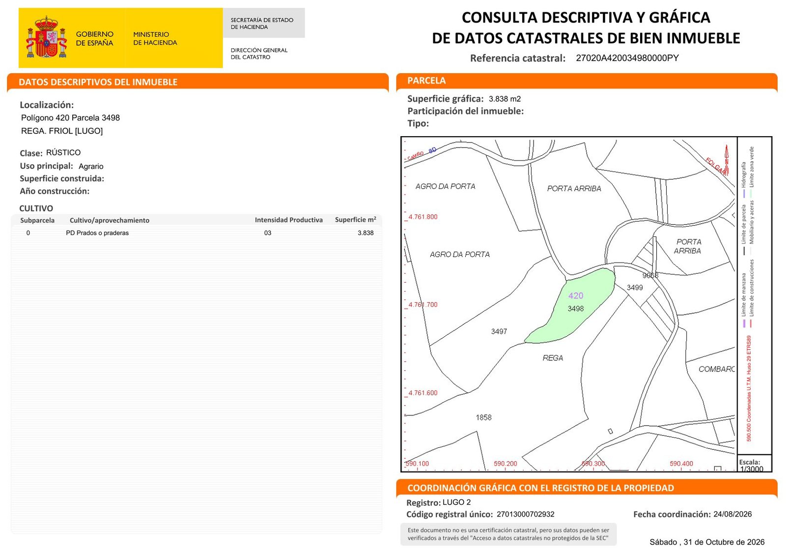The height and width of the screenshot is (555, 786).
Task: Click the disclaimer note about catastral certification
Action: click(508, 534)
